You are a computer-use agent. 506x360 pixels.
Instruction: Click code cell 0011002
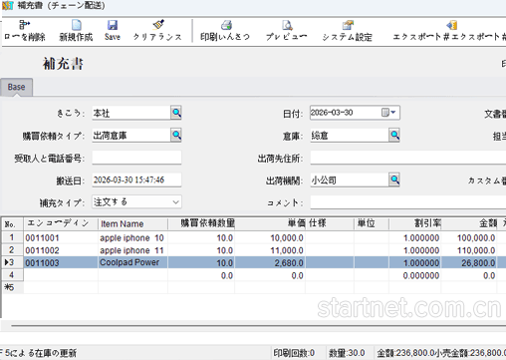(61, 250)
